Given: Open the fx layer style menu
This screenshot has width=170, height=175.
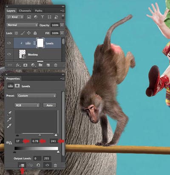Looking at the screenshot, I should coord(18,65).
